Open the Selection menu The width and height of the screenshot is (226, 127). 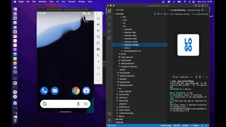[42, 1]
